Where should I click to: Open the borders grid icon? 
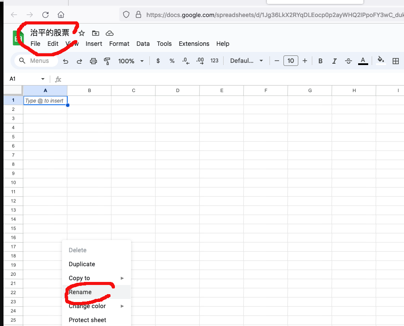click(x=396, y=61)
